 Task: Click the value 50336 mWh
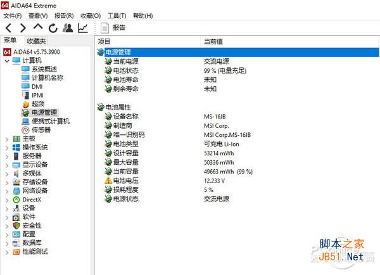point(219,162)
